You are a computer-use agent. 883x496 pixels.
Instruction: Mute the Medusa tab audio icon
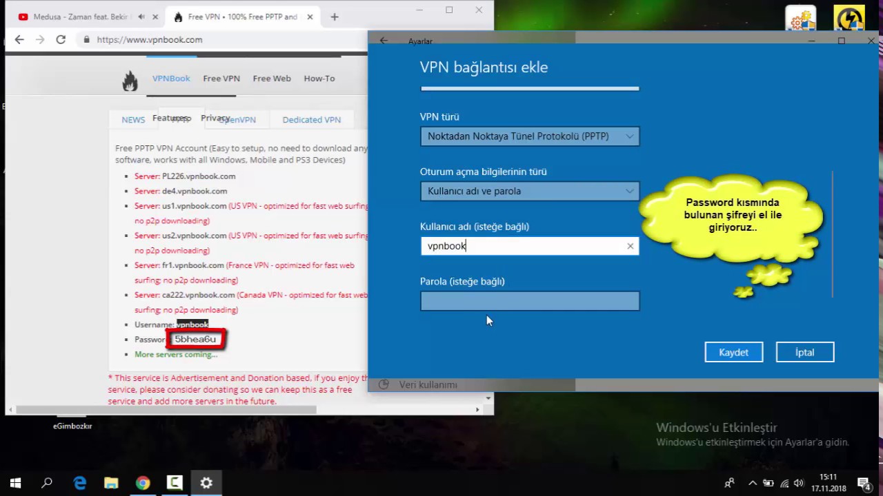(x=141, y=17)
